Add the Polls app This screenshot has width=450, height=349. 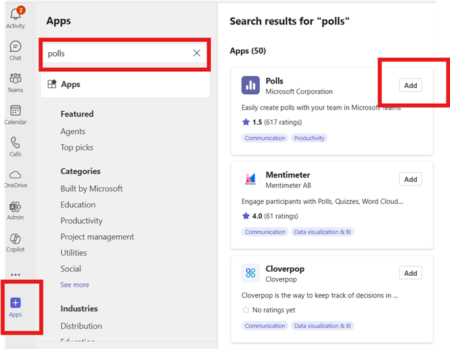coord(410,85)
